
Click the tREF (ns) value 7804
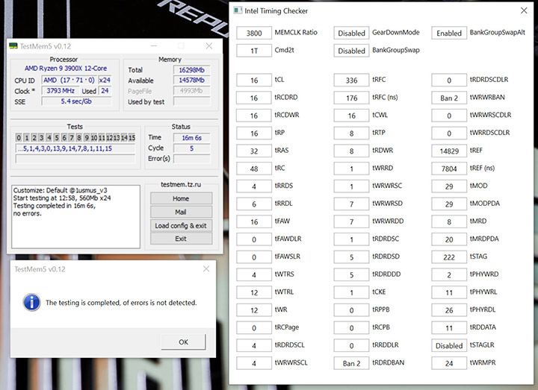pos(449,169)
